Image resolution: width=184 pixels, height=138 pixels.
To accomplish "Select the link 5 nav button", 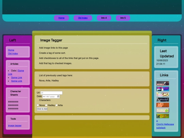I will 123,18.
